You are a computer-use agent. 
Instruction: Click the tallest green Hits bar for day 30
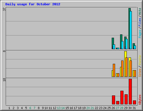click(129, 29)
